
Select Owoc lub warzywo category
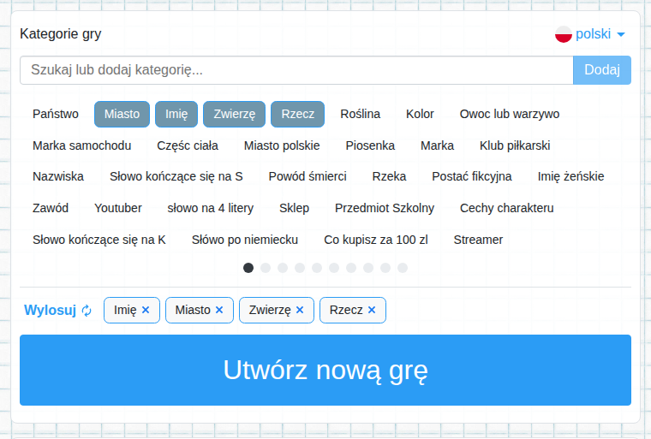point(510,114)
